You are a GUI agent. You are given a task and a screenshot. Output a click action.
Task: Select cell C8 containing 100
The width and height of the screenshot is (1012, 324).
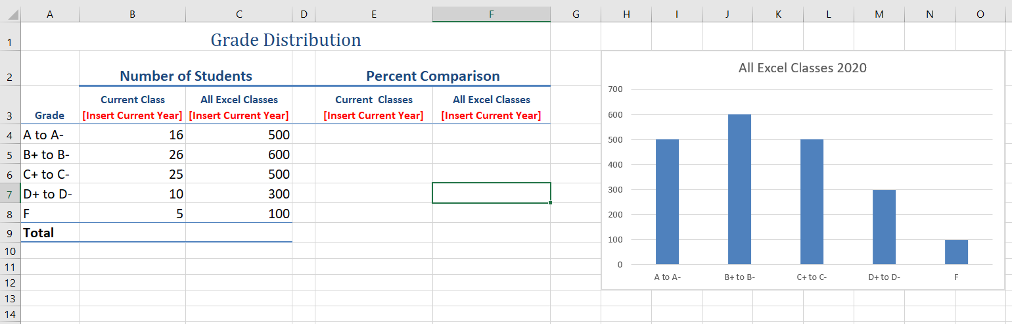(x=239, y=214)
